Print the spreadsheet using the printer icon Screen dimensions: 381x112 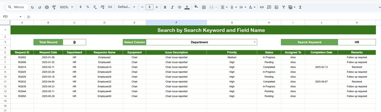(x=47, y=7)
